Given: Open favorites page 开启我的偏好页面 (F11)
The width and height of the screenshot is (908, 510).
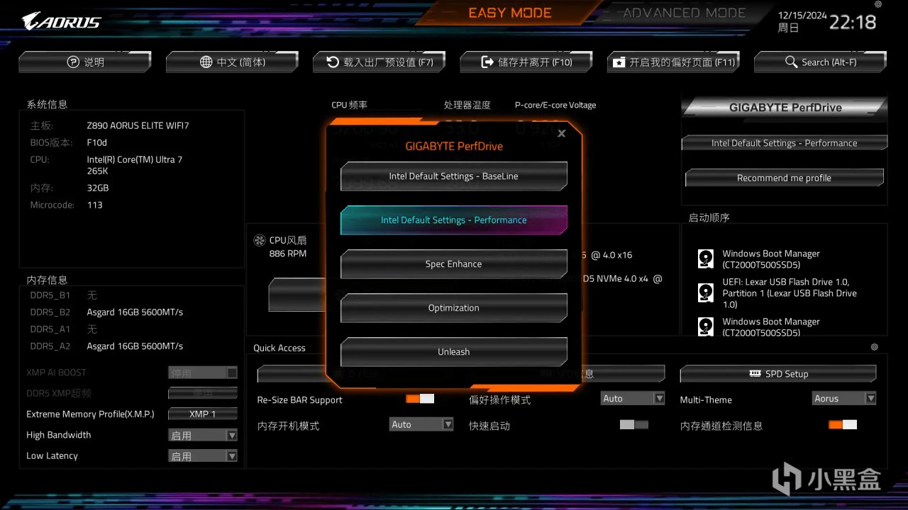Looking at the screenshot, I should (673, 62).
